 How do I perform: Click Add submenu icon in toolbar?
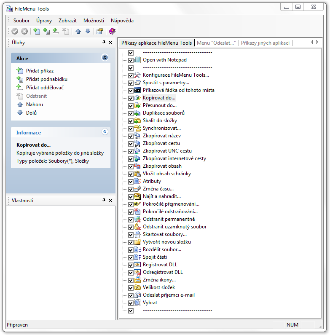[x=46, y=31]
